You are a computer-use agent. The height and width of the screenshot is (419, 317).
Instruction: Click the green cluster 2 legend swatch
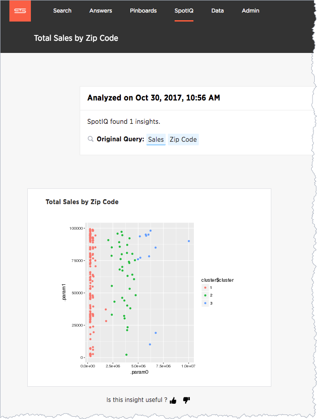205,295
